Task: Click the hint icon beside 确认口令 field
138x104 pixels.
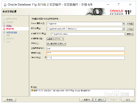Action: pyautogui.click(x=45, y=57)
